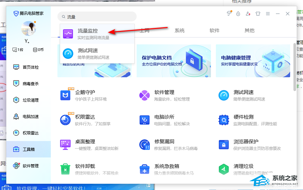Launch 权限雷达 tool in the grid
The image size is (303, 190).
click(x=85, y=120)
